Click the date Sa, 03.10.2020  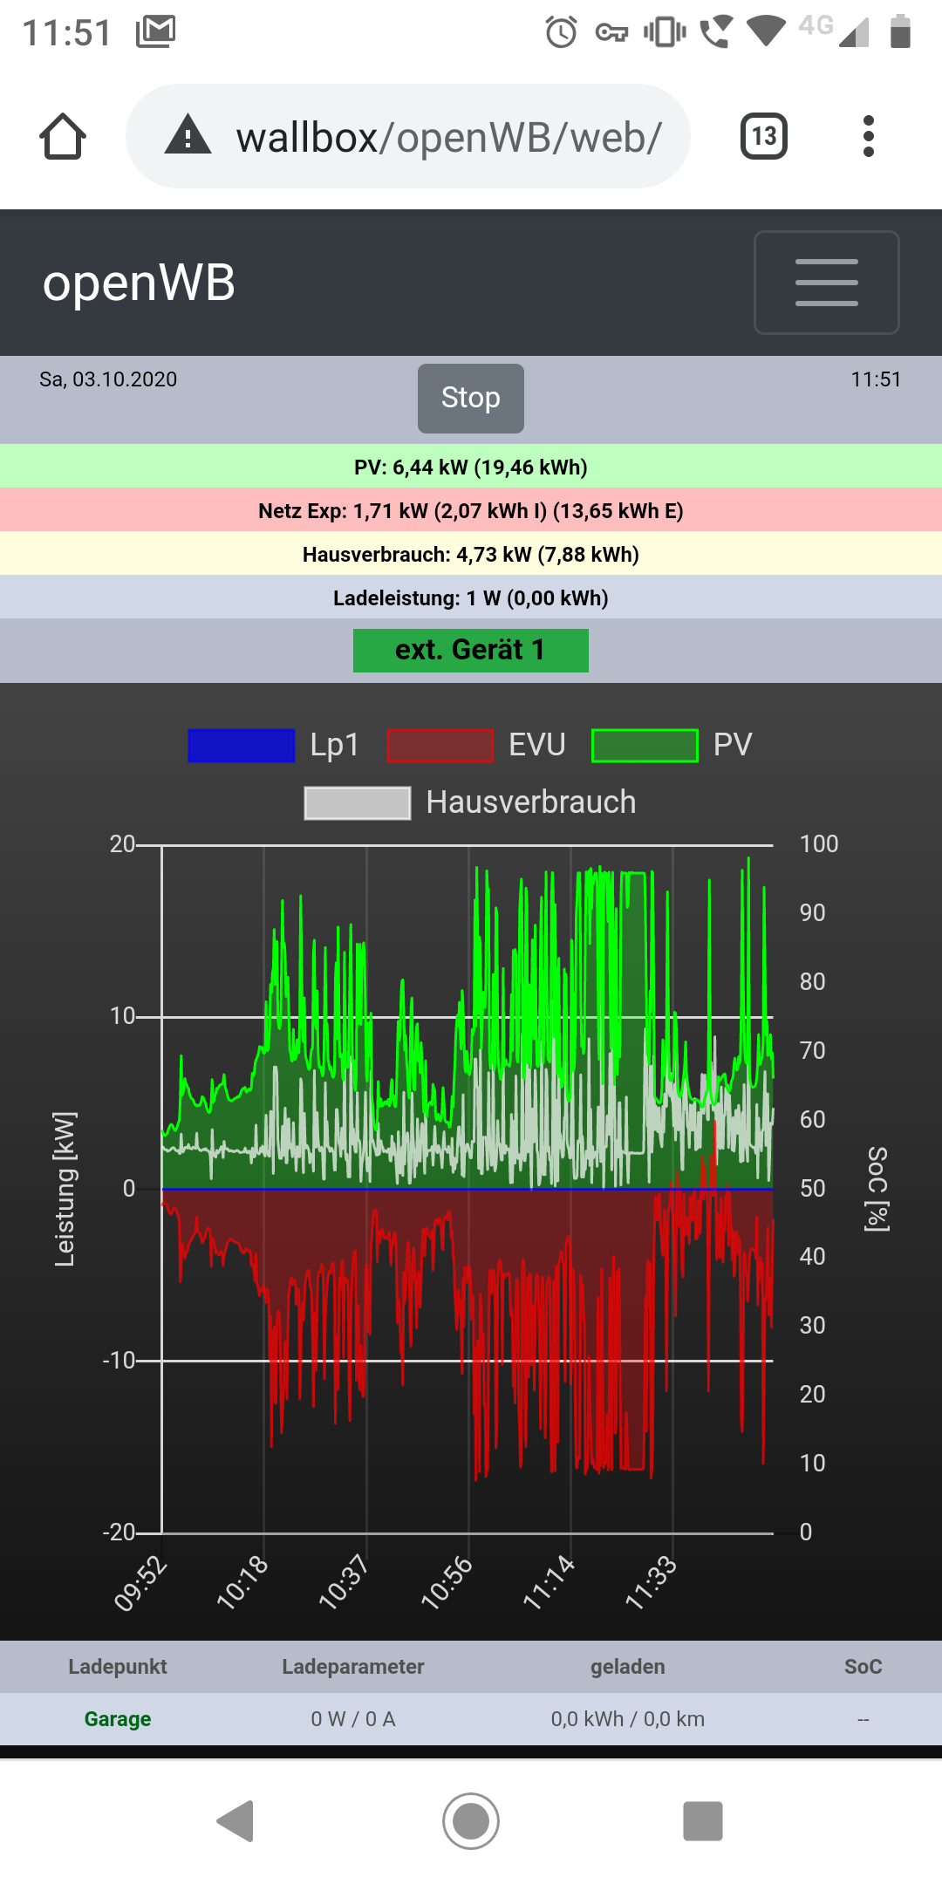(108, 379)
